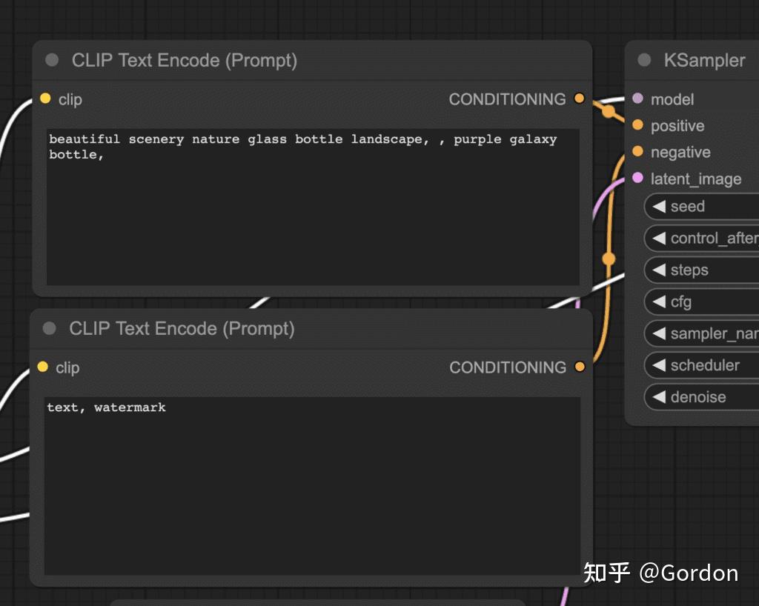Click the KSampler latent_image input socket

pos(637,179)
